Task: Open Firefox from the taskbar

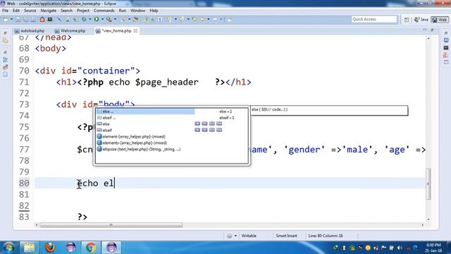Action: pos(50,248)
